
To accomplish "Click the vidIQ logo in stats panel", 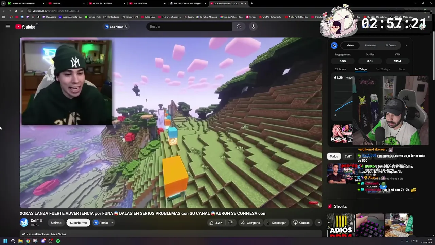I will (334, 45).
